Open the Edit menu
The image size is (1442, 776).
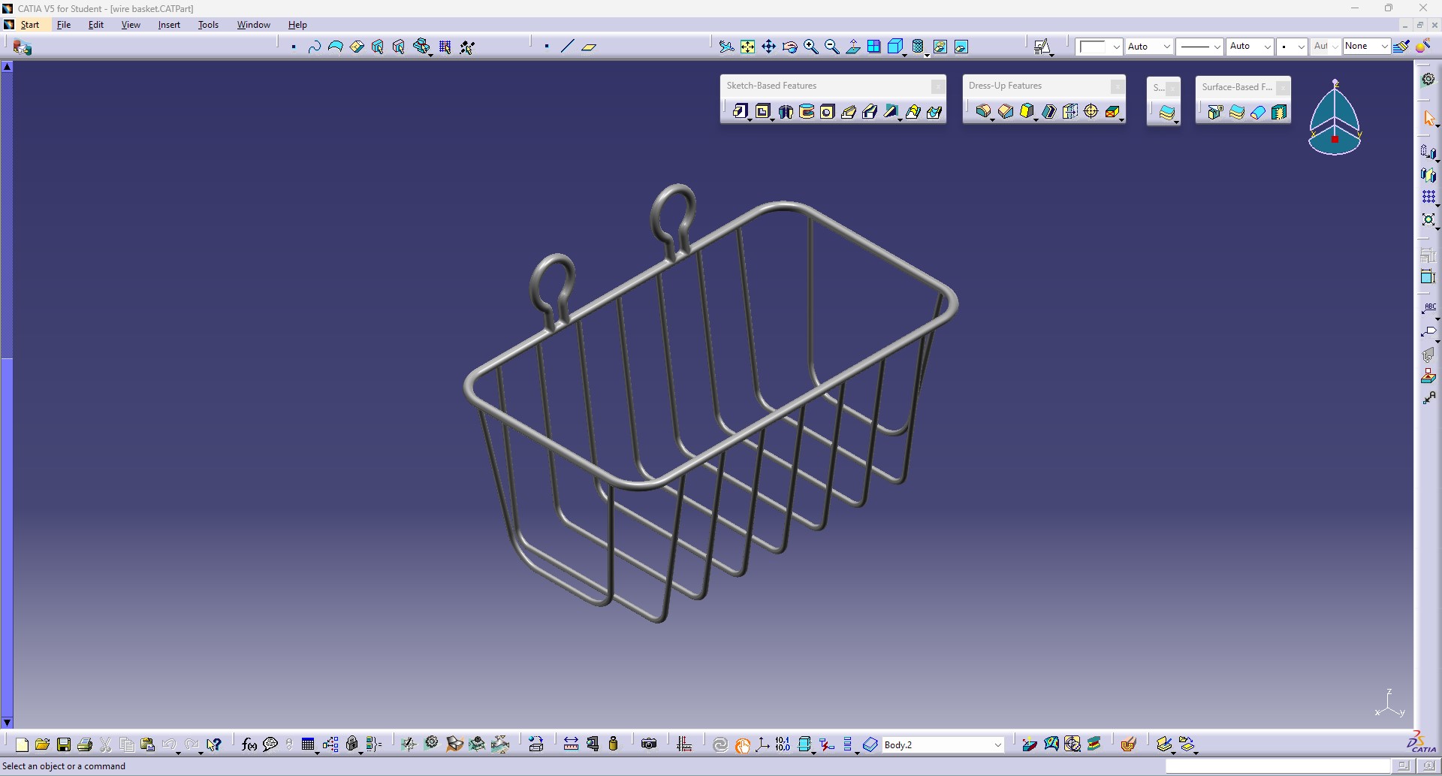point(96,25)
